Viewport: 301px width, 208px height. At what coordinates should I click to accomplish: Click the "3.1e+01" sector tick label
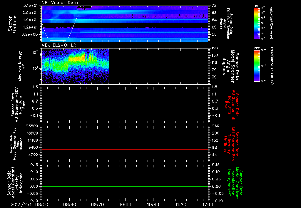pos(31,6)
